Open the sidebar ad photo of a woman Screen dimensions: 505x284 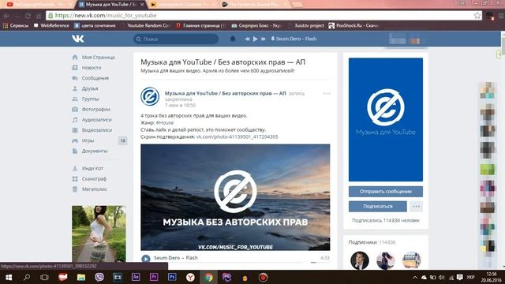click(99, 234)
